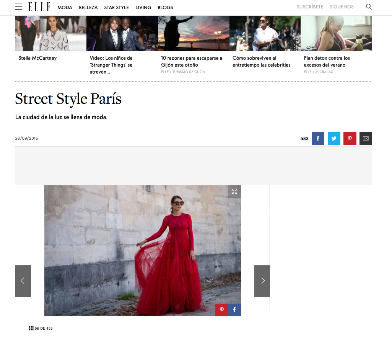Open 10 razones Gijón article title
392x345 pixels.
[192, 61]
